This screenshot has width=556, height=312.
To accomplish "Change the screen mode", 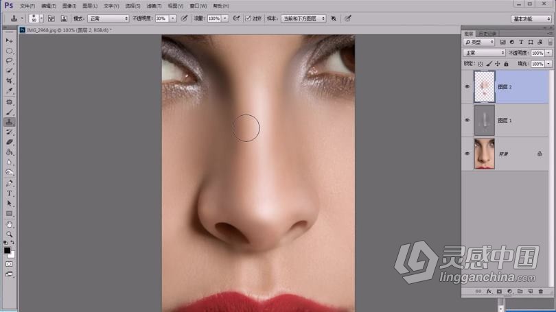I will pos(9,274).
